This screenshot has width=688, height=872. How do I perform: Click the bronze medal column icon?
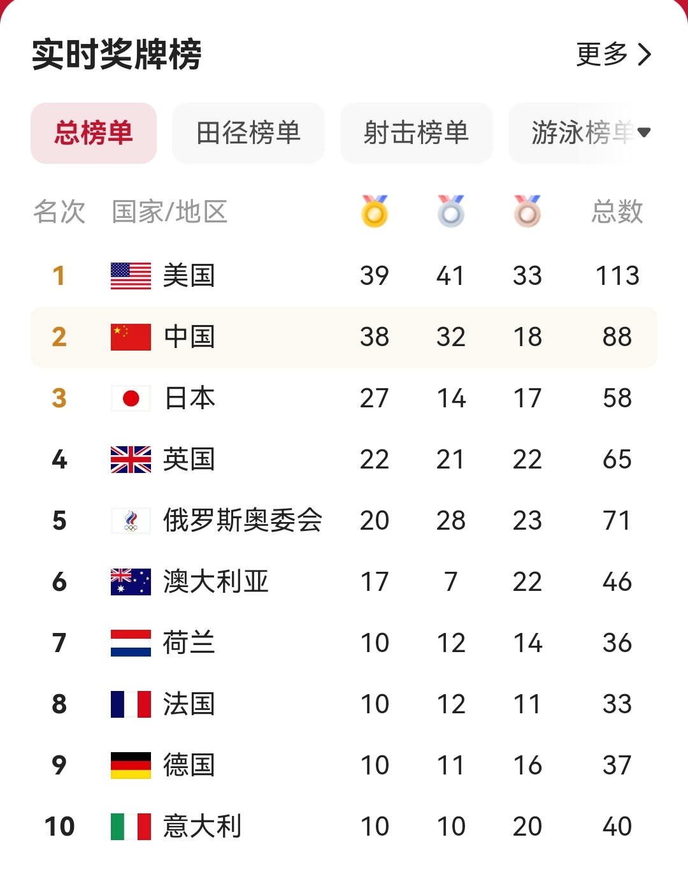pos(527,211)
